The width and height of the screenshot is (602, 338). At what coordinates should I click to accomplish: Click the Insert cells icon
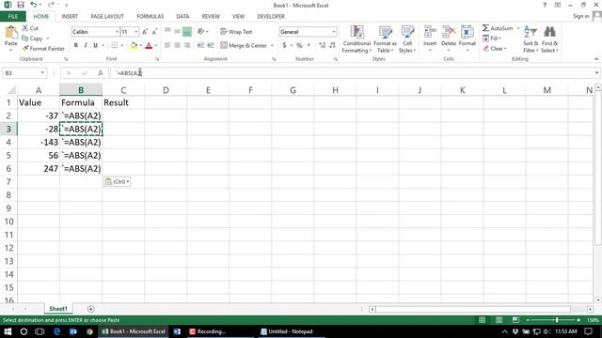point(430,31)
